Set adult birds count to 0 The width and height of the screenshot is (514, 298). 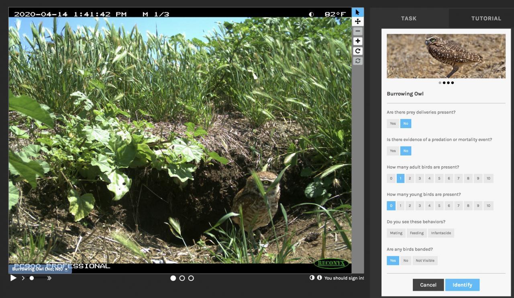[x=391, y=178]
